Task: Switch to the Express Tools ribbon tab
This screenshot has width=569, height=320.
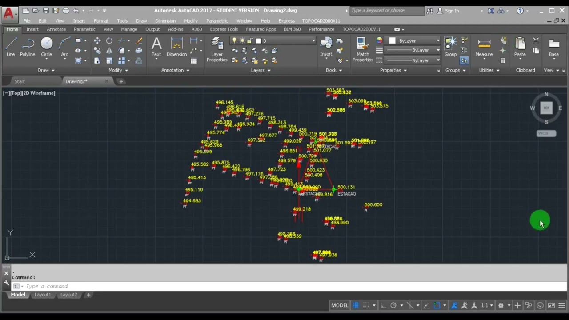Action: click(224, 29)
